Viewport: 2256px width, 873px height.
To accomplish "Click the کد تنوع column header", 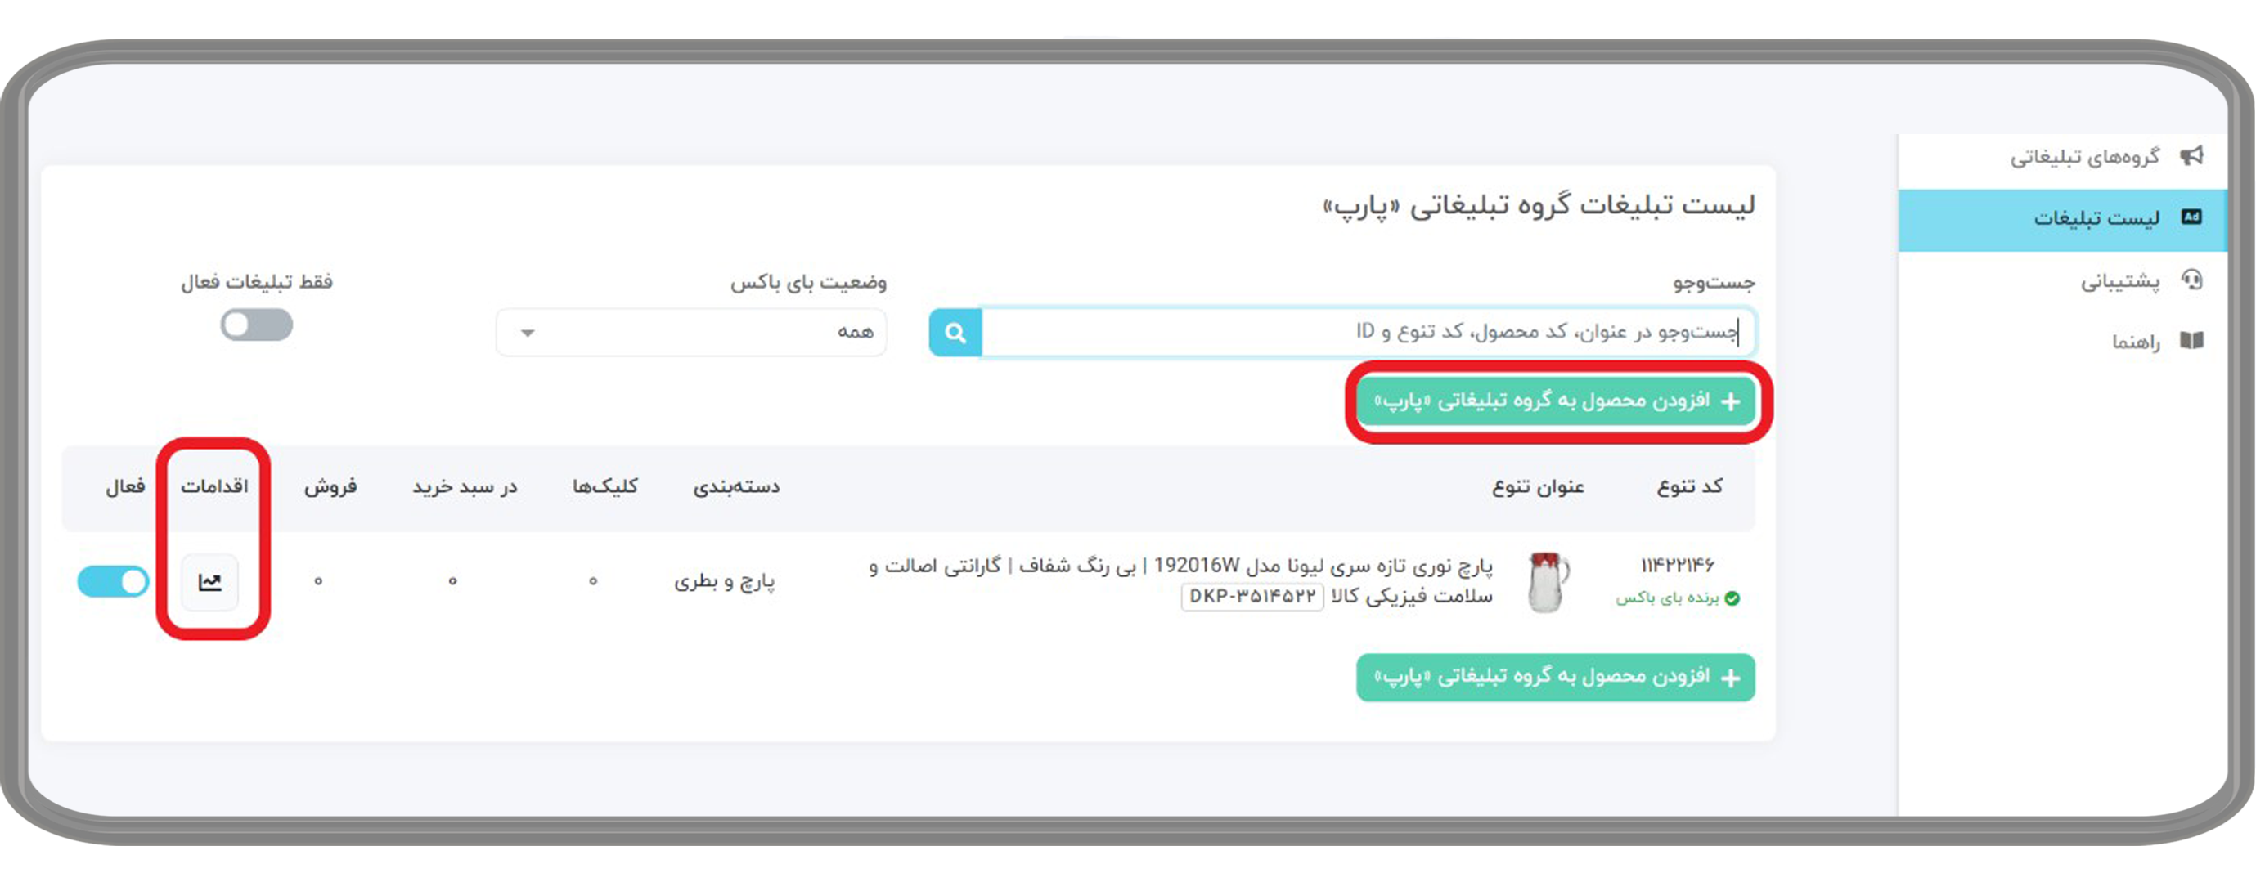I will coord(1690,486).
